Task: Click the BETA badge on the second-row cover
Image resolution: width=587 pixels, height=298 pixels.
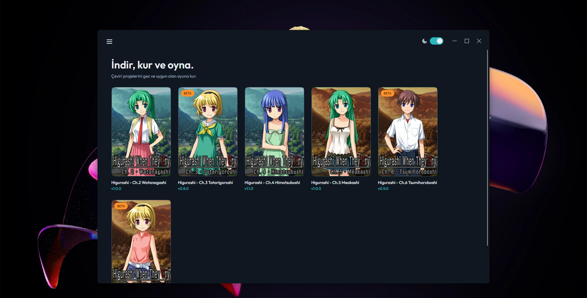Action: pyautogui.click(x=121, y=206)
